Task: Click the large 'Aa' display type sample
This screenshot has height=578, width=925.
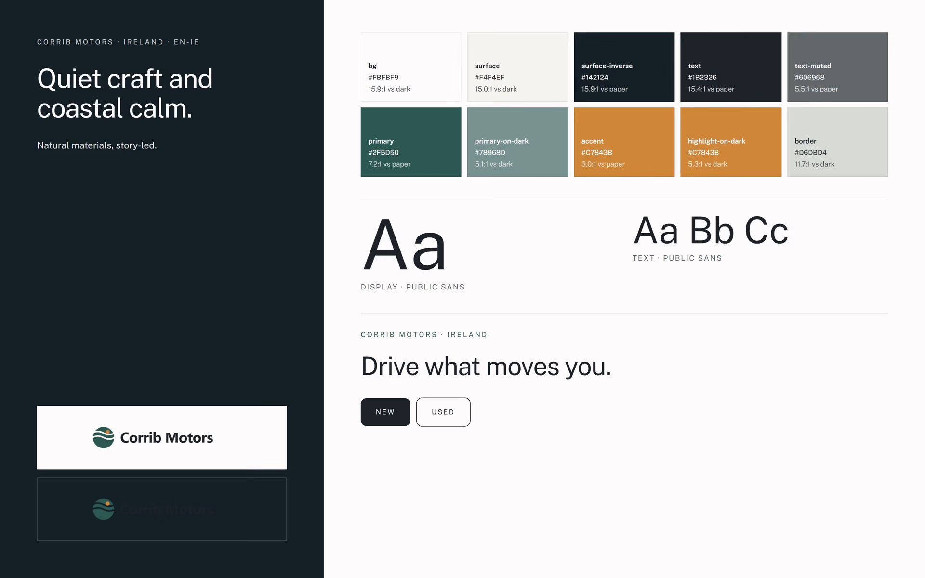Action: [x=405, y=245]
